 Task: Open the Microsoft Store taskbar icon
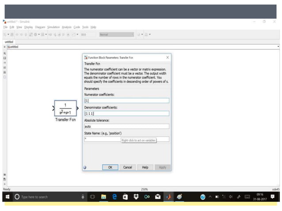(126, 197)
